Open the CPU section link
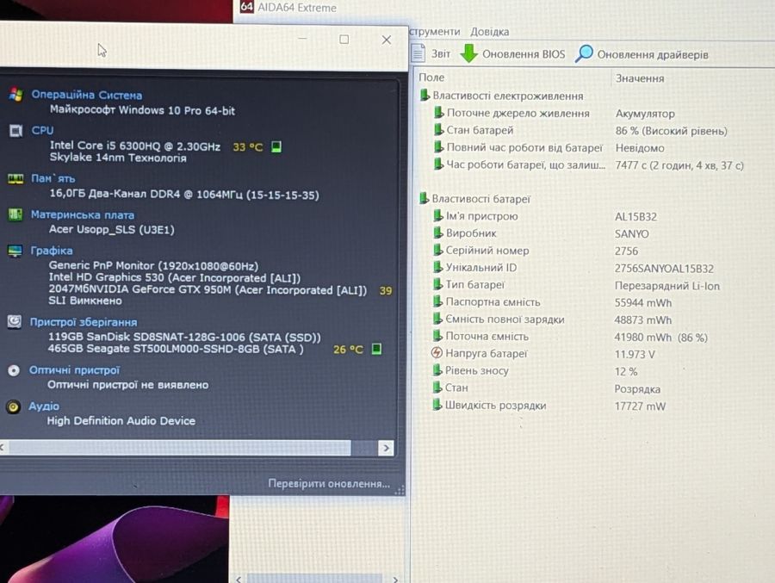The image size is (775, 583). pyautogui.click(x=42, y=130)
